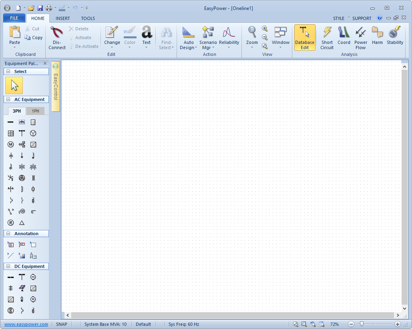Toggle SNAP in the status bar

[x=62, y=324]
